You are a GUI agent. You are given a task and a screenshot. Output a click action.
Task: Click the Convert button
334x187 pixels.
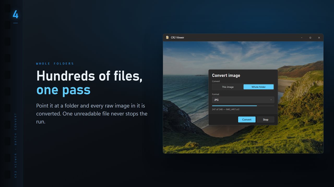click(247, 119)
